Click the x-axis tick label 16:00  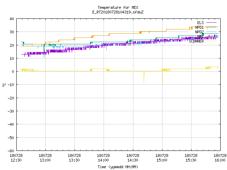(220, 160)
